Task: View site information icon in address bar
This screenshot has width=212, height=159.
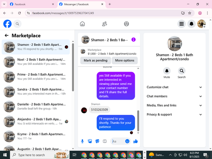Action: (x=28, y=13)
